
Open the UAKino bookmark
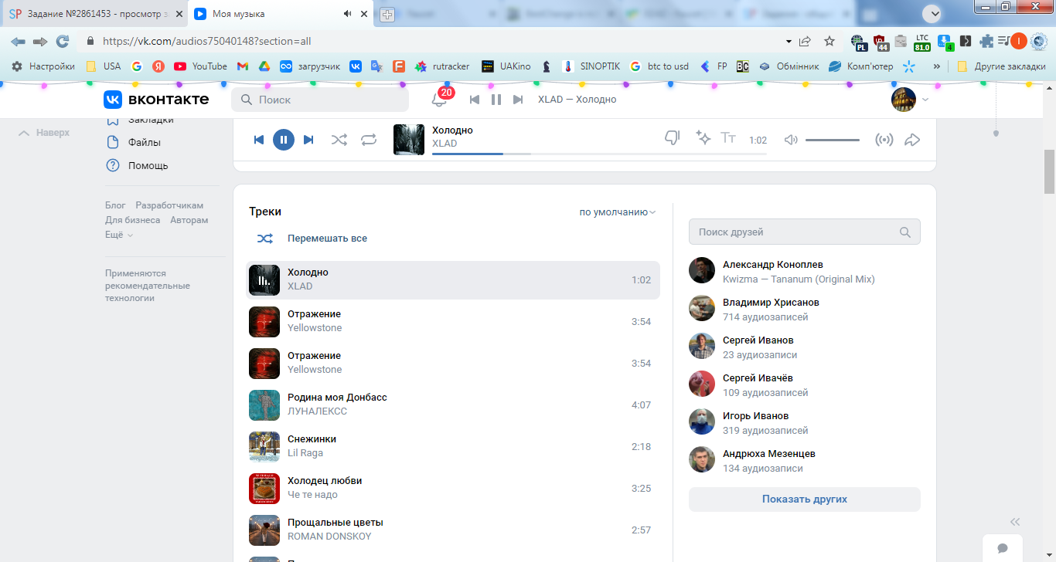(x=506, y=66)
